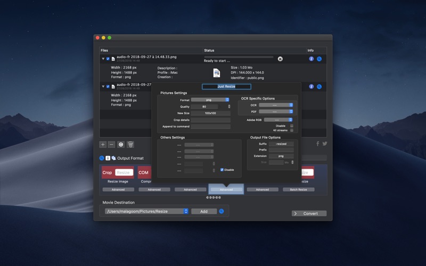Collapse the first file's disclosure triangle
The image size is (426, 266).
103,59
